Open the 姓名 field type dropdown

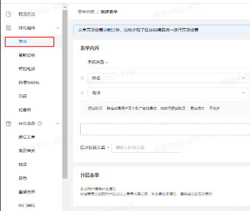pyautogui.click(x=168, y=78)
